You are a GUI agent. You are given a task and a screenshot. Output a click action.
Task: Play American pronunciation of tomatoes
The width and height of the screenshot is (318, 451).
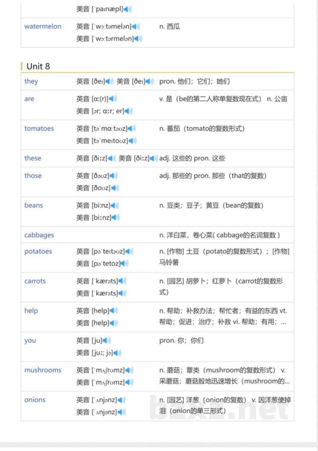click(132, 141)
